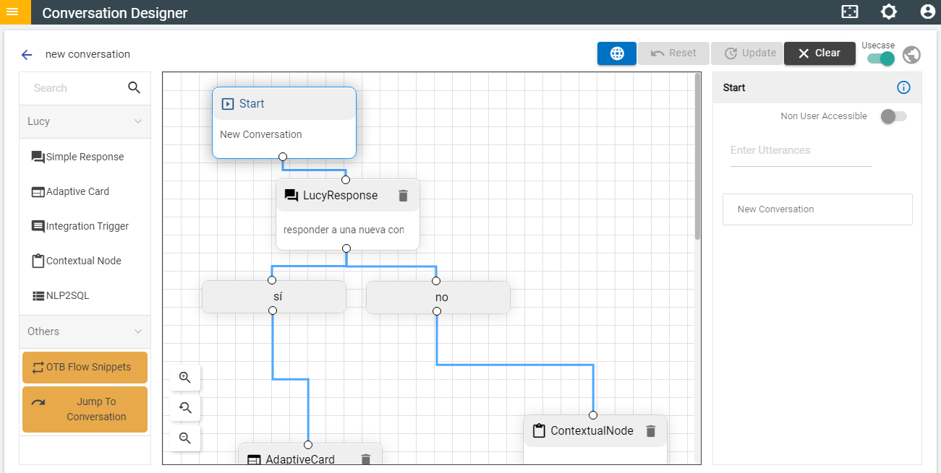Click the Search field in the sidebar
Screen dimensions: 941x473
coord(72,87)
